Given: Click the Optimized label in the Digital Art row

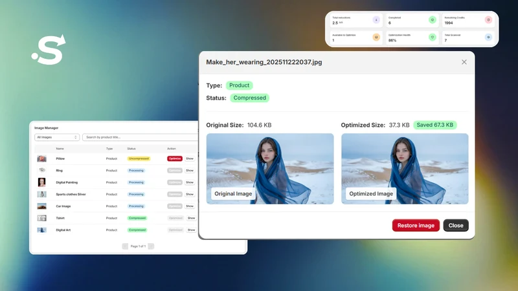Looking at the screenshot, I should point(175,230).
